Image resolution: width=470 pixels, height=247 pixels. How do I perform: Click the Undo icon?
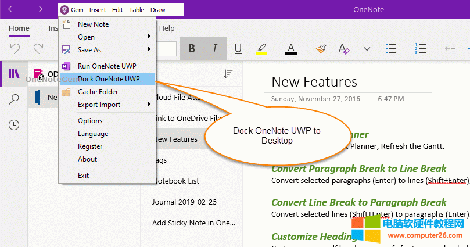[15, 48]
